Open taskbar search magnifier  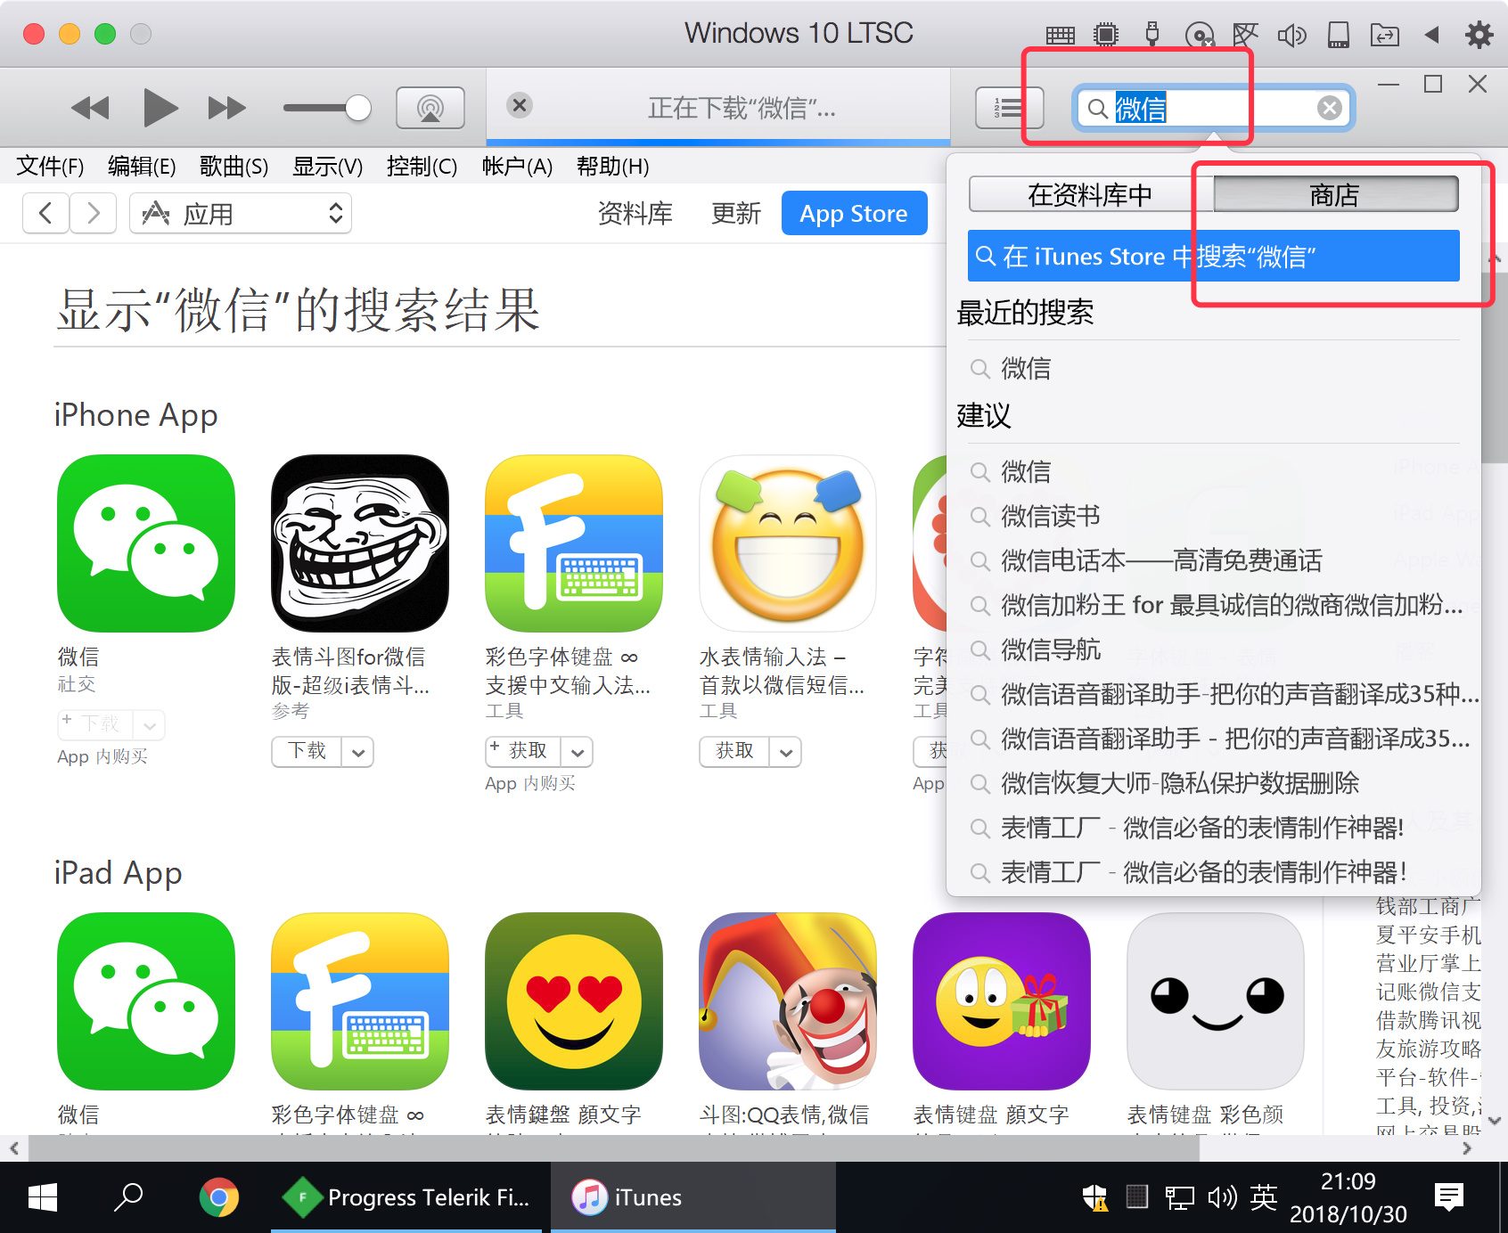tap(128, 1197)
